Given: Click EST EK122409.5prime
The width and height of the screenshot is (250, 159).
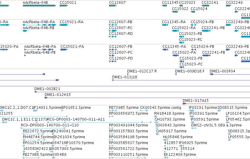Looking at the screenshot, I should click(166, 158).
